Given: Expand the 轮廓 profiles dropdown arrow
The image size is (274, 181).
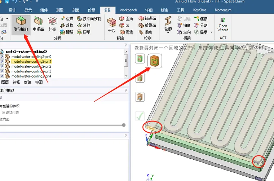Looking at the screenshot, I should click(x=168, y=33).
